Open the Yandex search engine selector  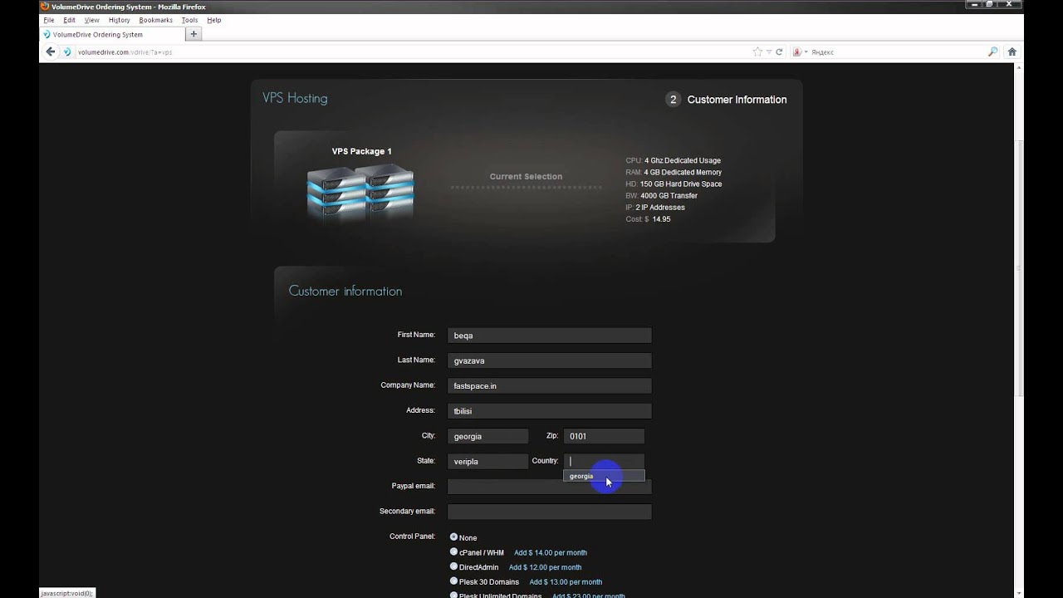(800, 51)
